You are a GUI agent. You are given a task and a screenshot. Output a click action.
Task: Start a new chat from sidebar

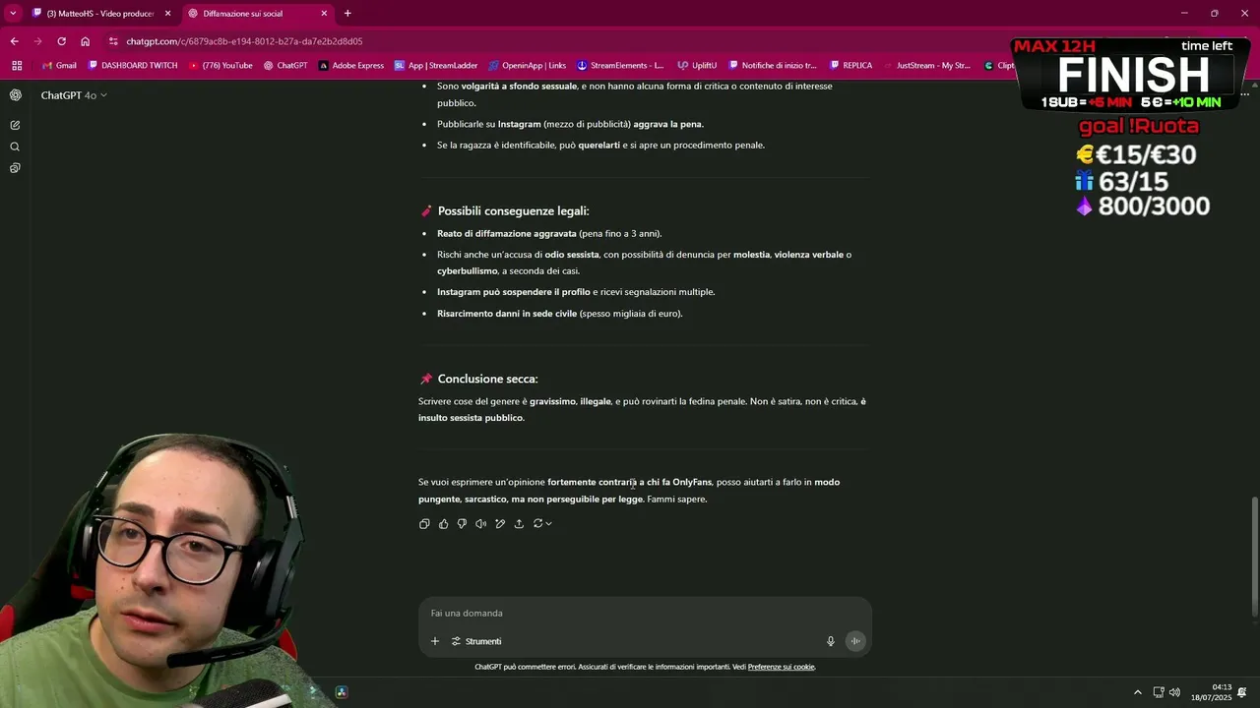pyautogui.click(x=15, y=125)
